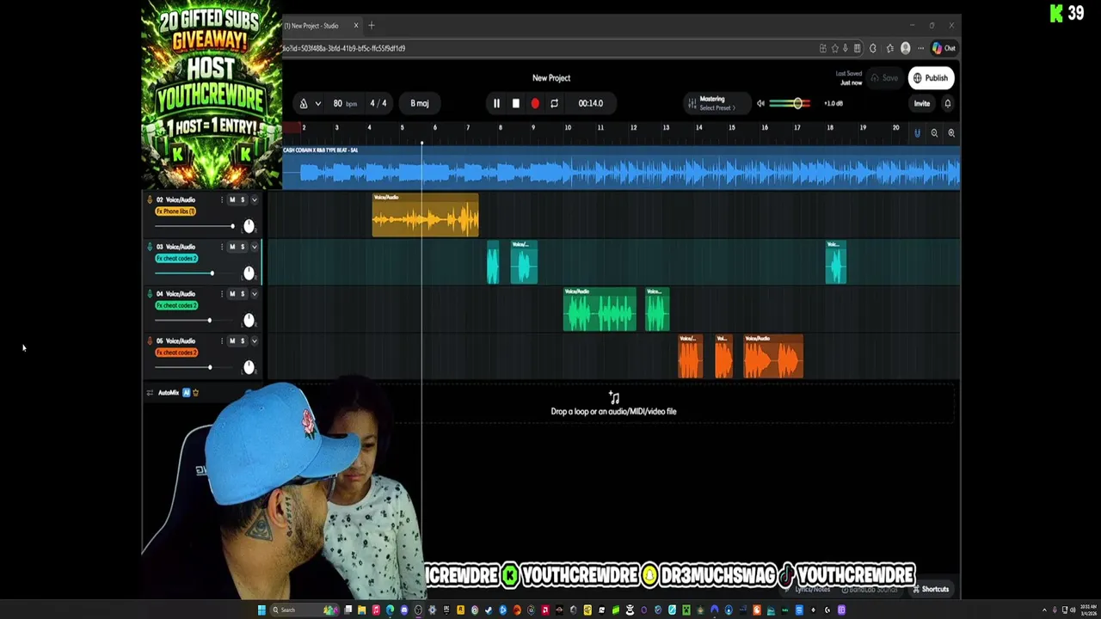Click the Save button

point(883,78)
